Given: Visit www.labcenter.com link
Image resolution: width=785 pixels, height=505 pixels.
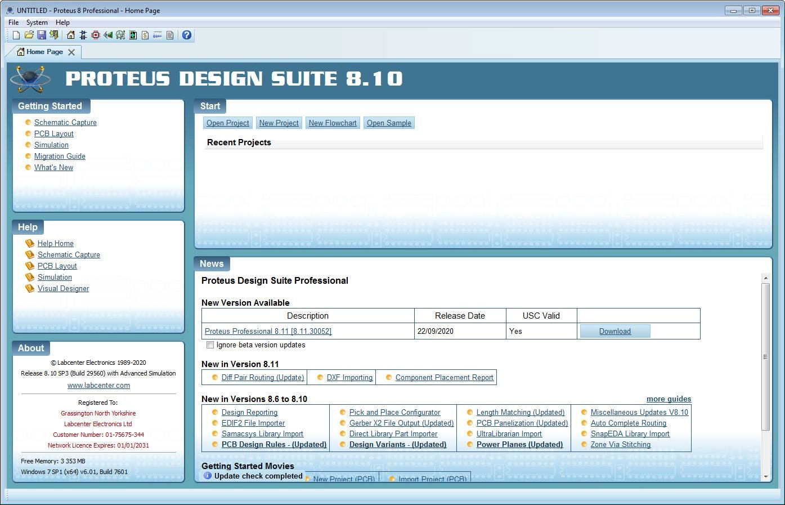Looking at the screenshot, I should tap(98, 386).
